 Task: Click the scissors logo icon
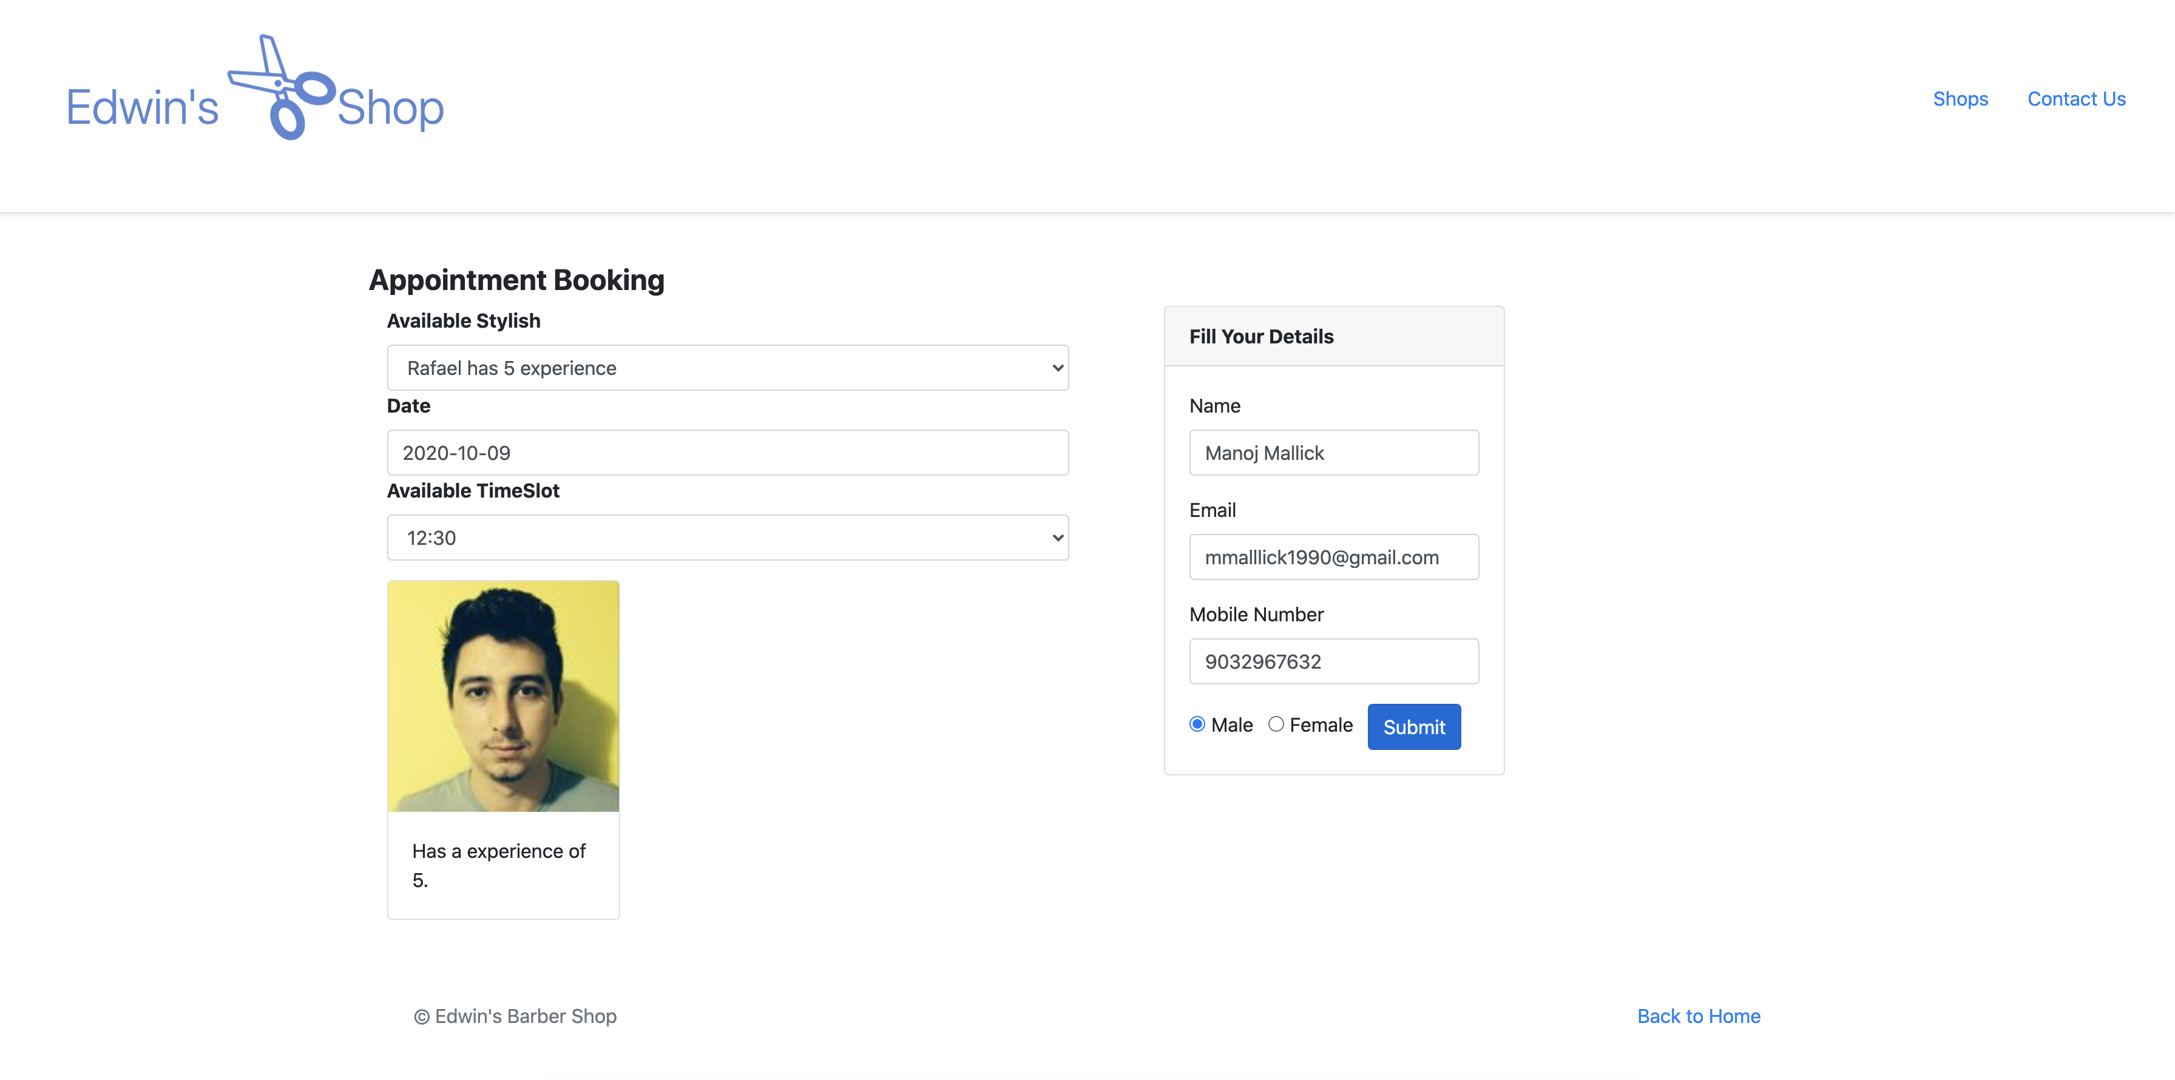pyautogui.click(x=281, y=88)
